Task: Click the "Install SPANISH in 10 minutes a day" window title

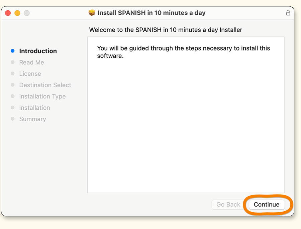Action: pos(152,13)
